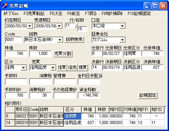The height and width of the screenshot is (131, 169).
Task: Expand the 口座 account dropdown
Action: click(x=122, y=26)
